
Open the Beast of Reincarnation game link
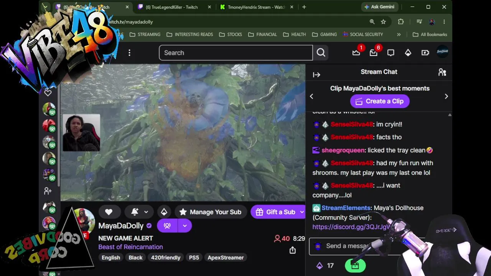click(x=130, y=247)
